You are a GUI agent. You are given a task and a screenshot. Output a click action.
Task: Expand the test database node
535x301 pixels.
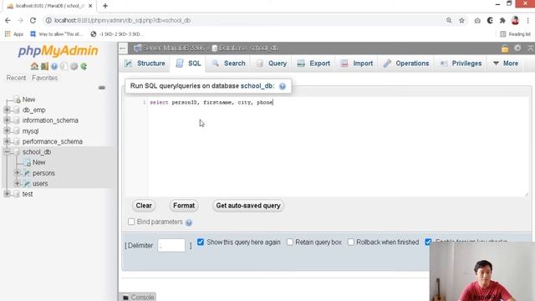click(x=7, y=194)
